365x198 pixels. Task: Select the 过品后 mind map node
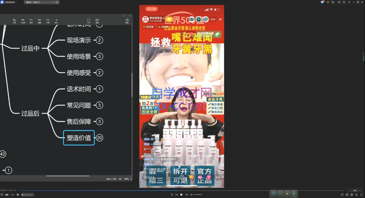pyautogui.click(x=30, y=113)
